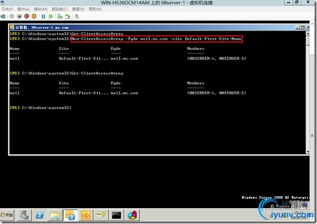The image size is (317, 224).
Task: Click the shell window scrollbar up arrow
Action: coord(308,34)
